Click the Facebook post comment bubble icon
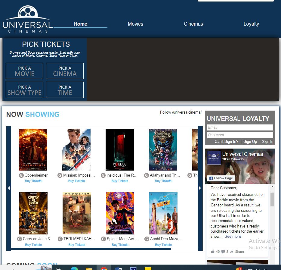The width and height of the screenshot is (281, 270). 223,252
